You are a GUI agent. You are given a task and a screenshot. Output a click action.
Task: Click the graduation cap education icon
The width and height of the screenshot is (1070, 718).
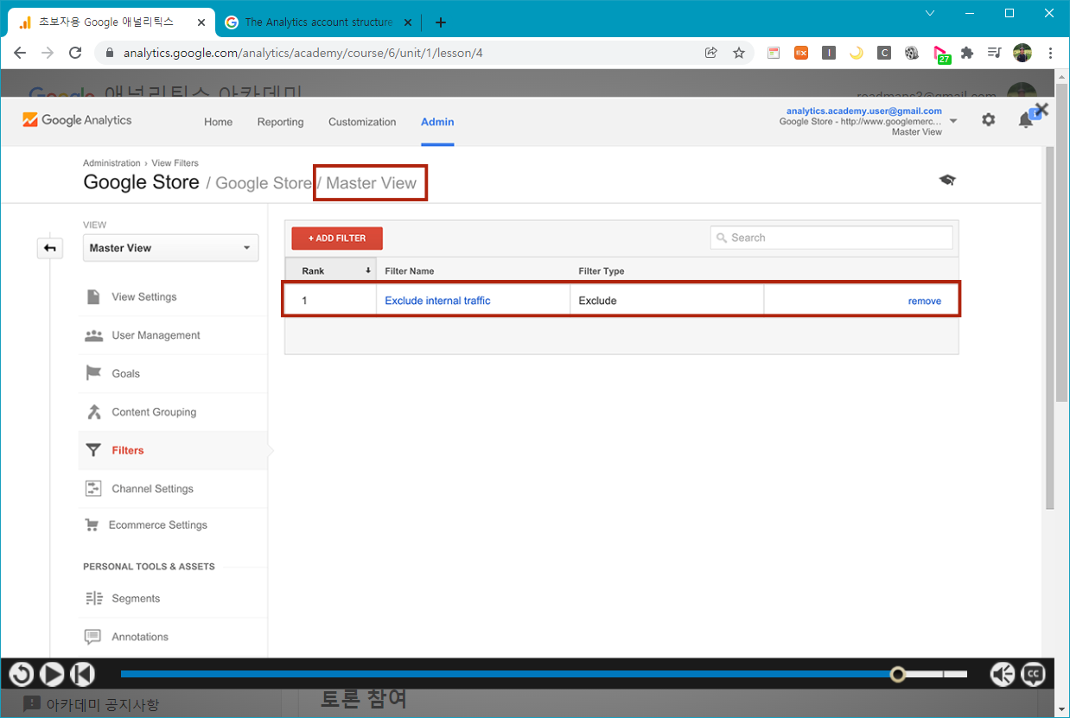(947, 180)
